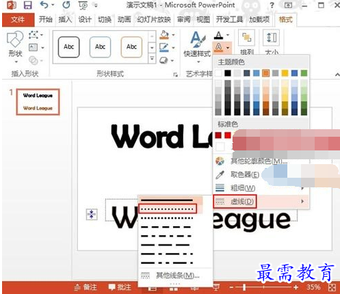Expand shape styles gallery More arrow
This screenshot has width=340, height=294.
coord(152,59)
